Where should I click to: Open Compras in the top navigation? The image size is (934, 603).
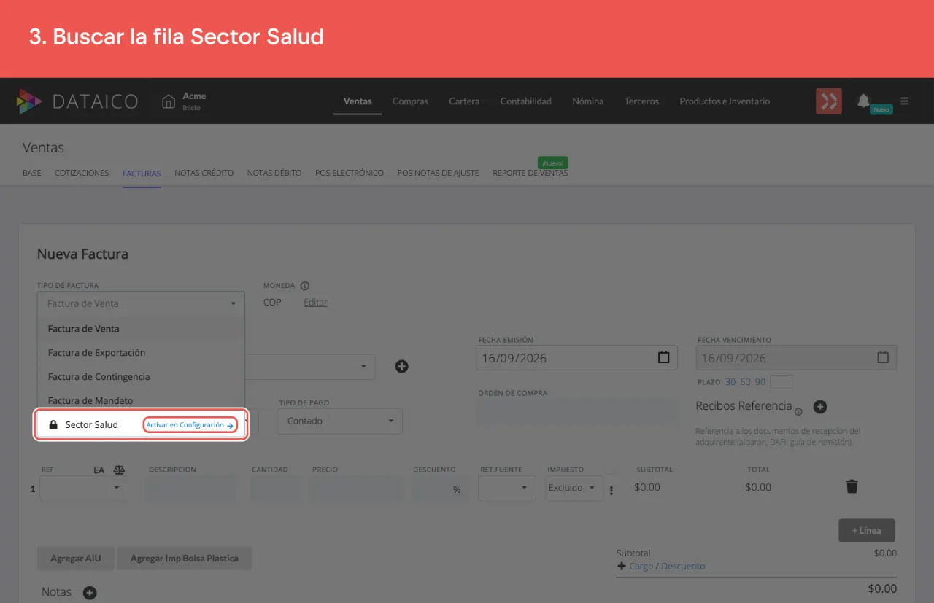pos(410,101)
